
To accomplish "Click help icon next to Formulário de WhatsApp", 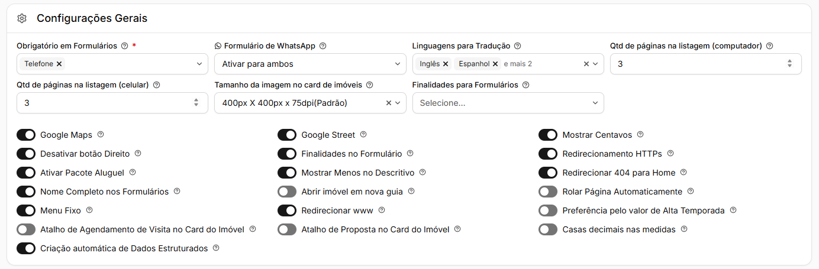I will 323,46.
